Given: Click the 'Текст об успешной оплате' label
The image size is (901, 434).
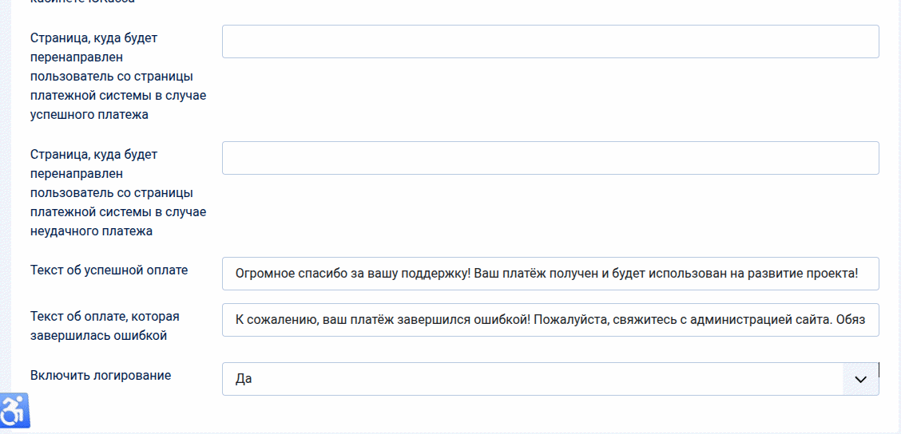Looking at the screenshot, I should [x=109, y=270].
